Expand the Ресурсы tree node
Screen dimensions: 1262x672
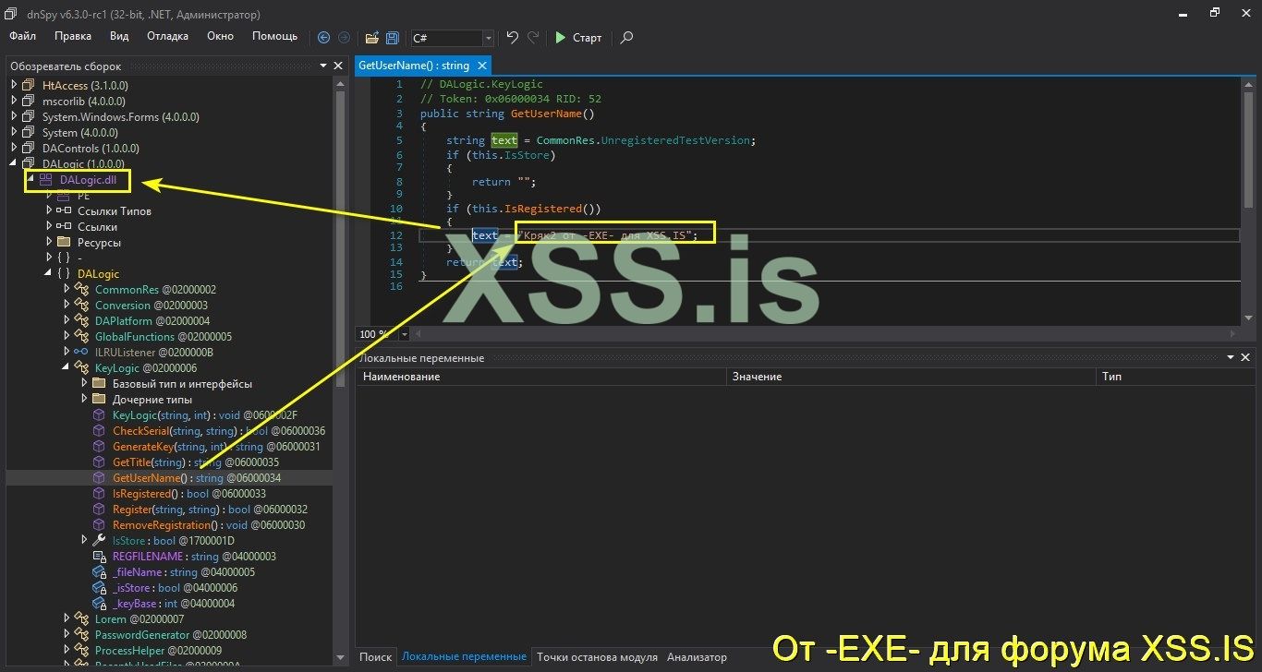[48, 242]
